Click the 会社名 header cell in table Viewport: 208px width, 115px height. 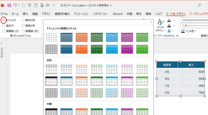point(167,65)
